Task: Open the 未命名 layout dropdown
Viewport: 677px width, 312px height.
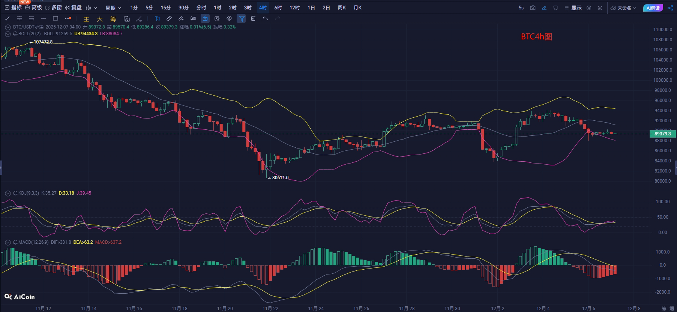Action: (x=624, y=8)
